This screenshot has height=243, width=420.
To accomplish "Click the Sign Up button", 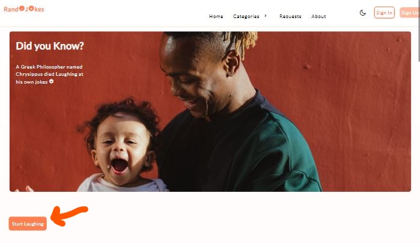I will coord(410,13).
